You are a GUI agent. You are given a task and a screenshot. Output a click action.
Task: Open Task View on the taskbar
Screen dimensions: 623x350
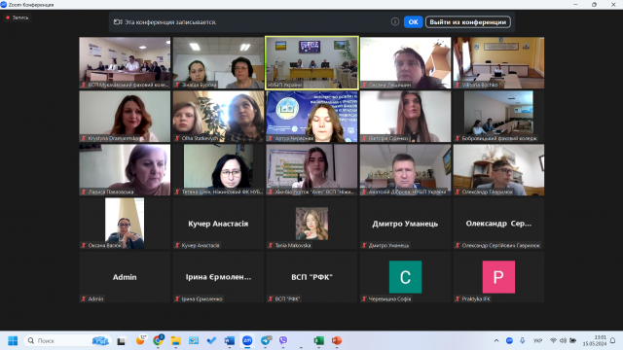[x=121, y=340]
